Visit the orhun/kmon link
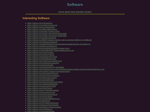This screenshot has height=112, width=150. click(40, 97)
